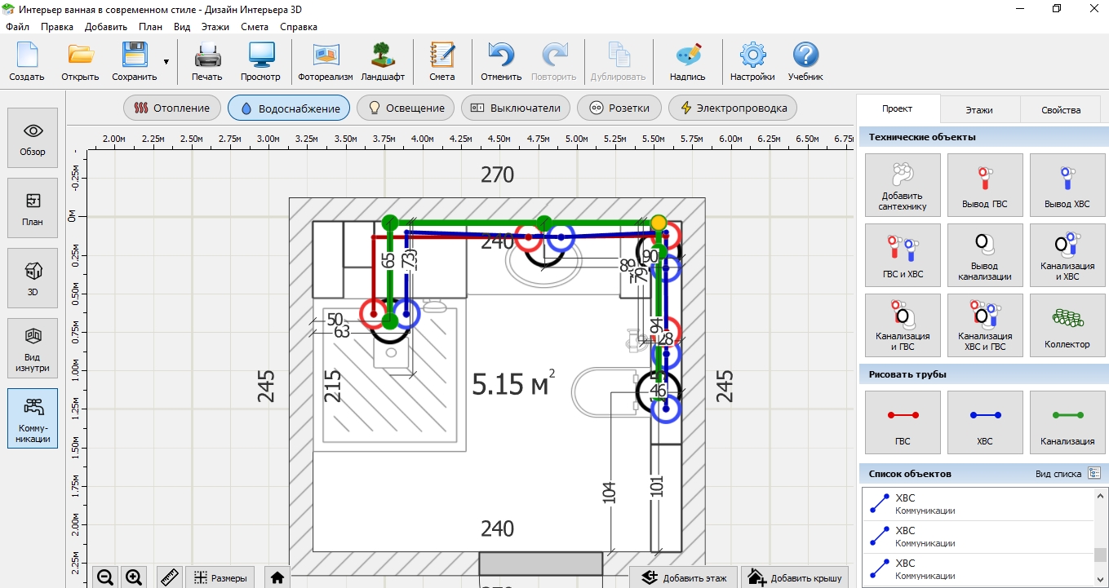
Task: Choose the Вывод канализации object
Action: click(x=984, y=254)
